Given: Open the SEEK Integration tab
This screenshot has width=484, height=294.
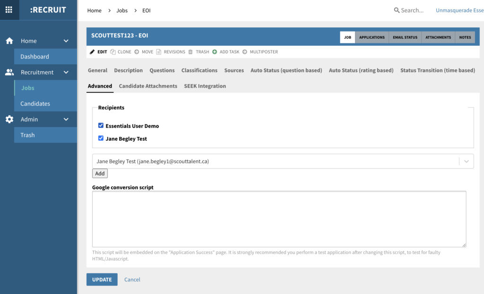Looking at the screenshot, I should (x=205, y=86).
